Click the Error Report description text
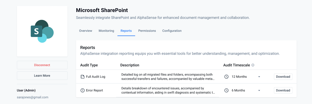This screenshot has width=312, height=104. (x=168, y=90)
